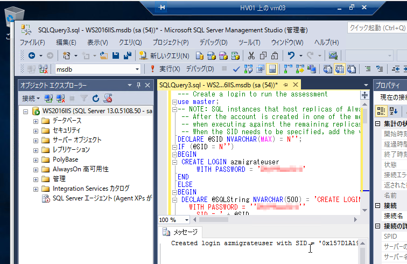
Task: Click the open file folder icon
Action: [104, 55]
